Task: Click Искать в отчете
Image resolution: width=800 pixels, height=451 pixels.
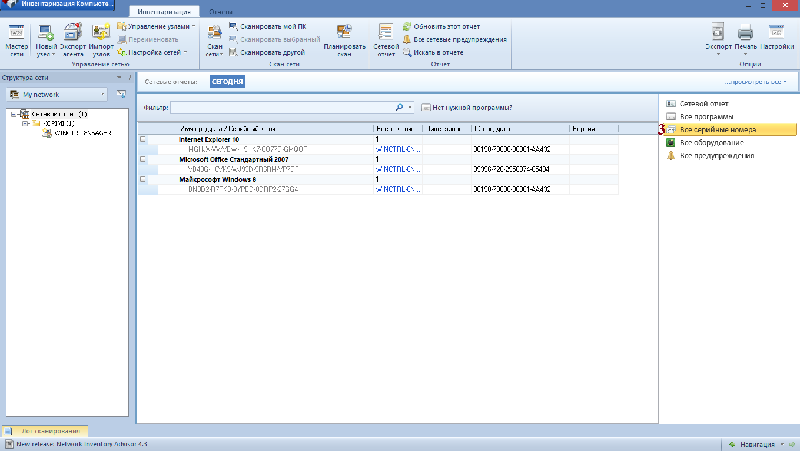Action: click(x=433, y=52)
